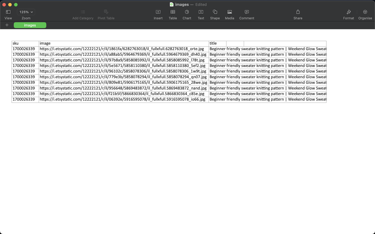Select empty header cell right of title

point(235,44)
